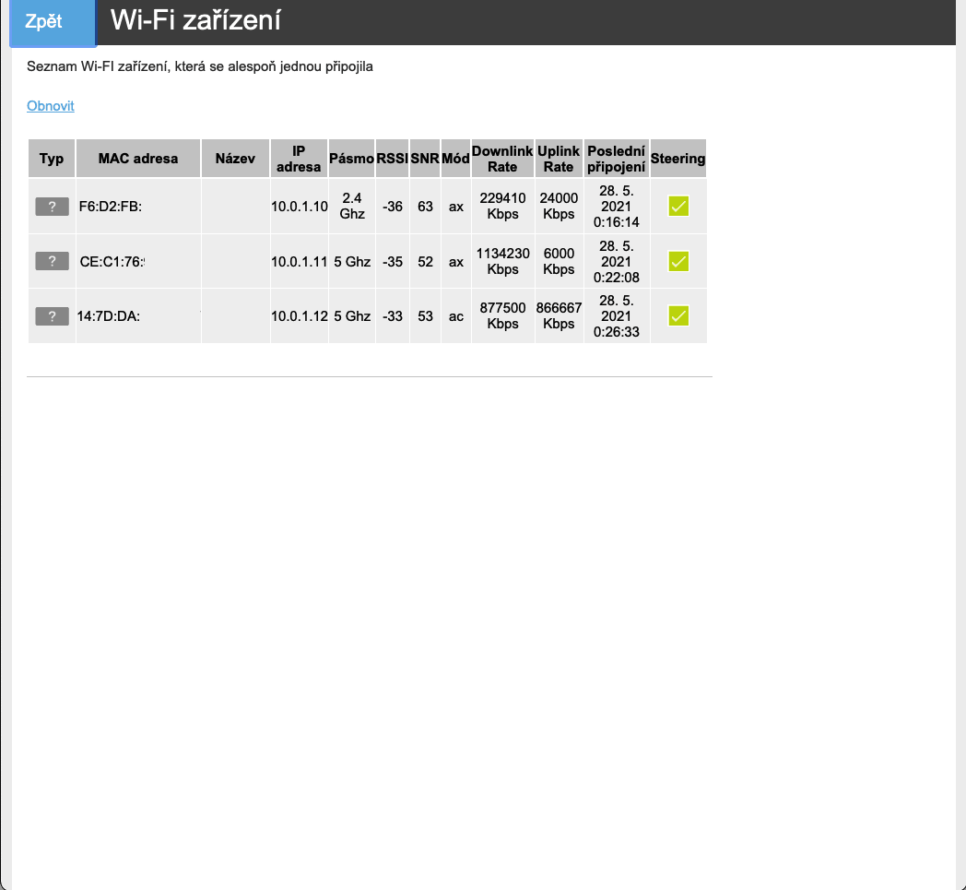This screenshot has height=890, width=966.
Task: Click the 5 Ghz cell for 10.0.1.11
Action: (352, 261)
